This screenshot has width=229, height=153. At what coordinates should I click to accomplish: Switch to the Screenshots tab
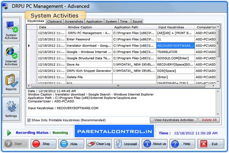(x=74, y=21)
